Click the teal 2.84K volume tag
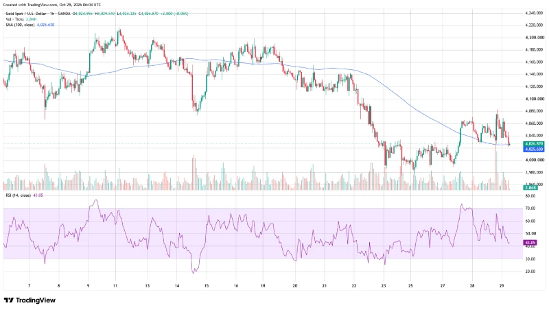Viewport: 549px width, 310px height. click(x=530, y=187)
